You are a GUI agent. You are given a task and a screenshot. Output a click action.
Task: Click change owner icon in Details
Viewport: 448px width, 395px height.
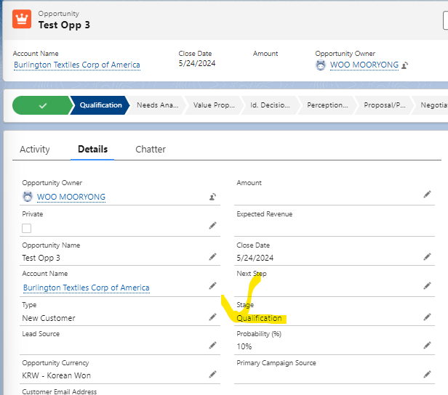click(212, 197)
